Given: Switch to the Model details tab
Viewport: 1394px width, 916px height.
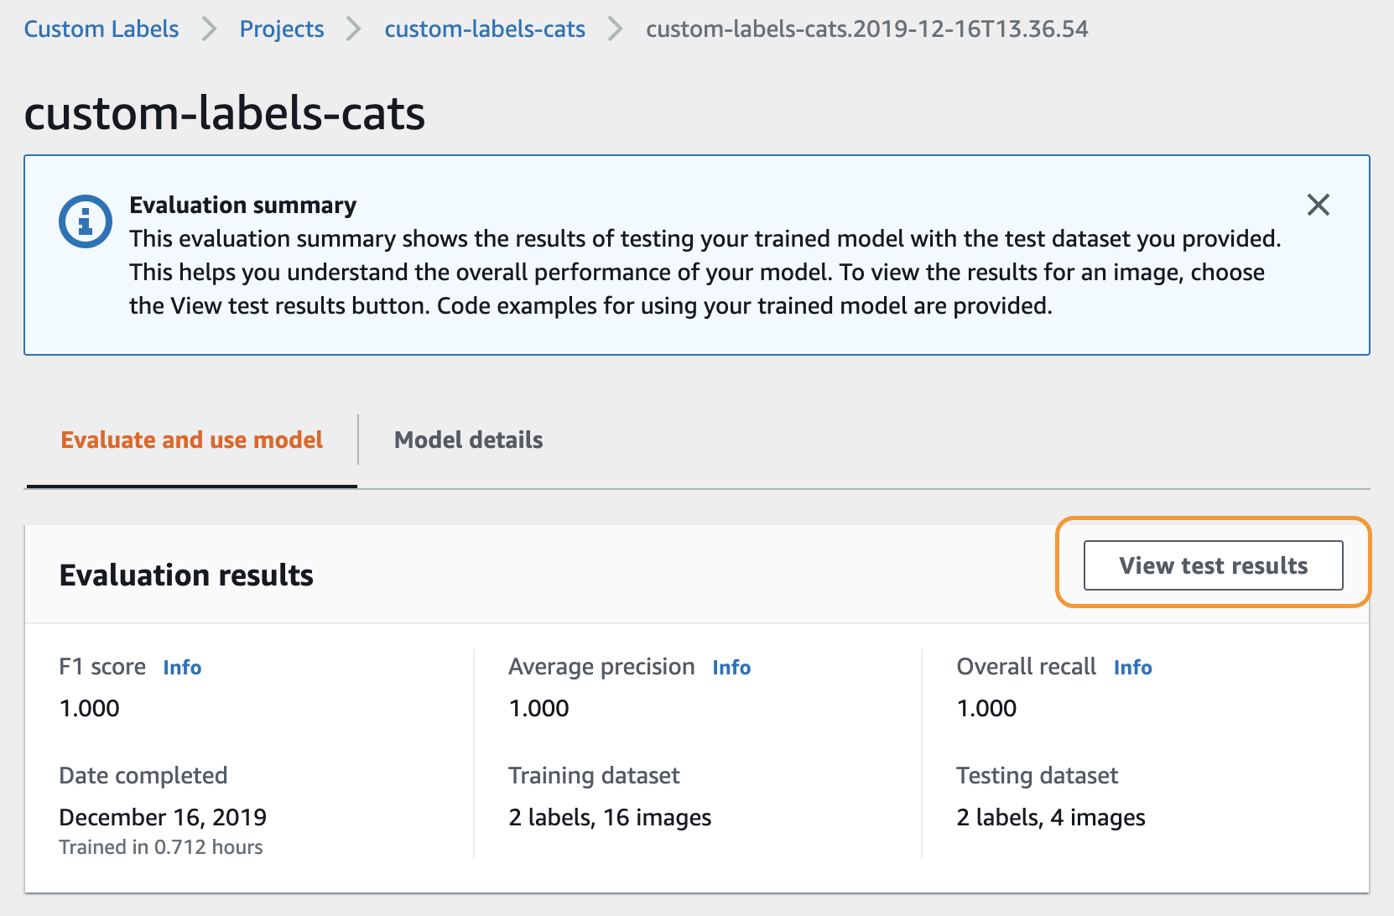Looking at the screenshot, I should coord(468,440).
